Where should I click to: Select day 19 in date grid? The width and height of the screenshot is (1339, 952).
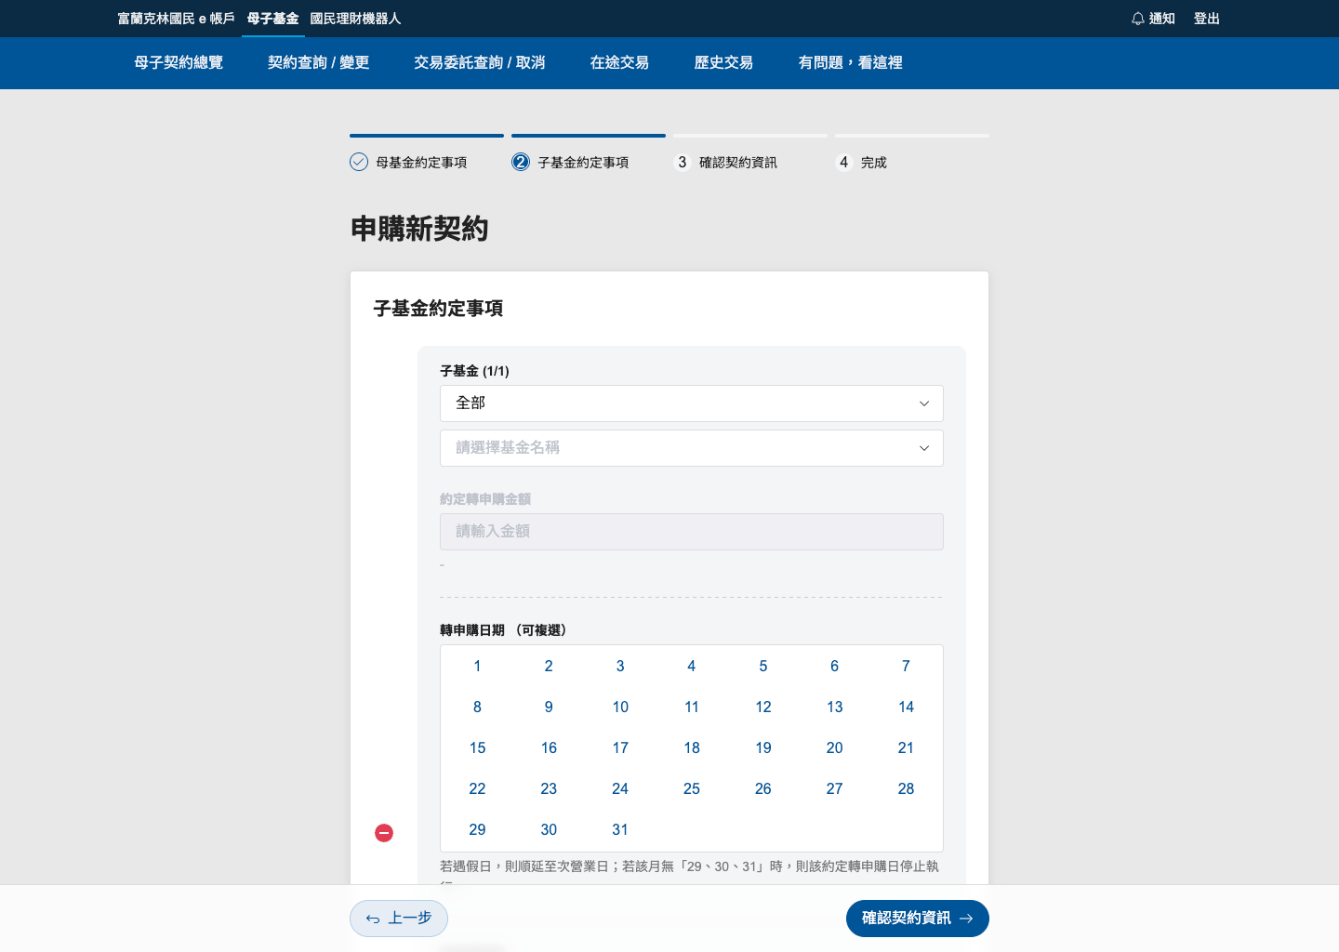[x=763, y=747]
